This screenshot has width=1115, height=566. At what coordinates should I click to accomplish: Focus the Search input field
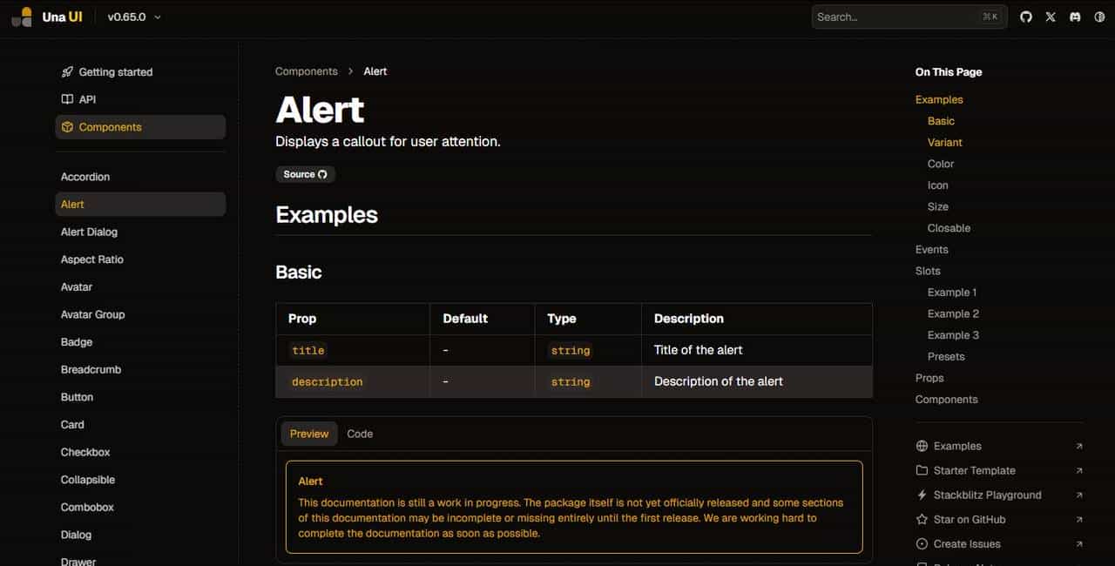909,17
